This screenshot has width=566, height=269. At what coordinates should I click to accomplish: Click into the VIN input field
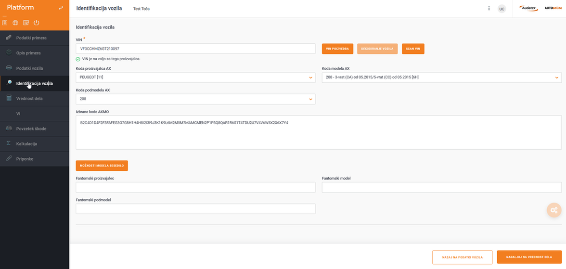click(x=195, y=49)
